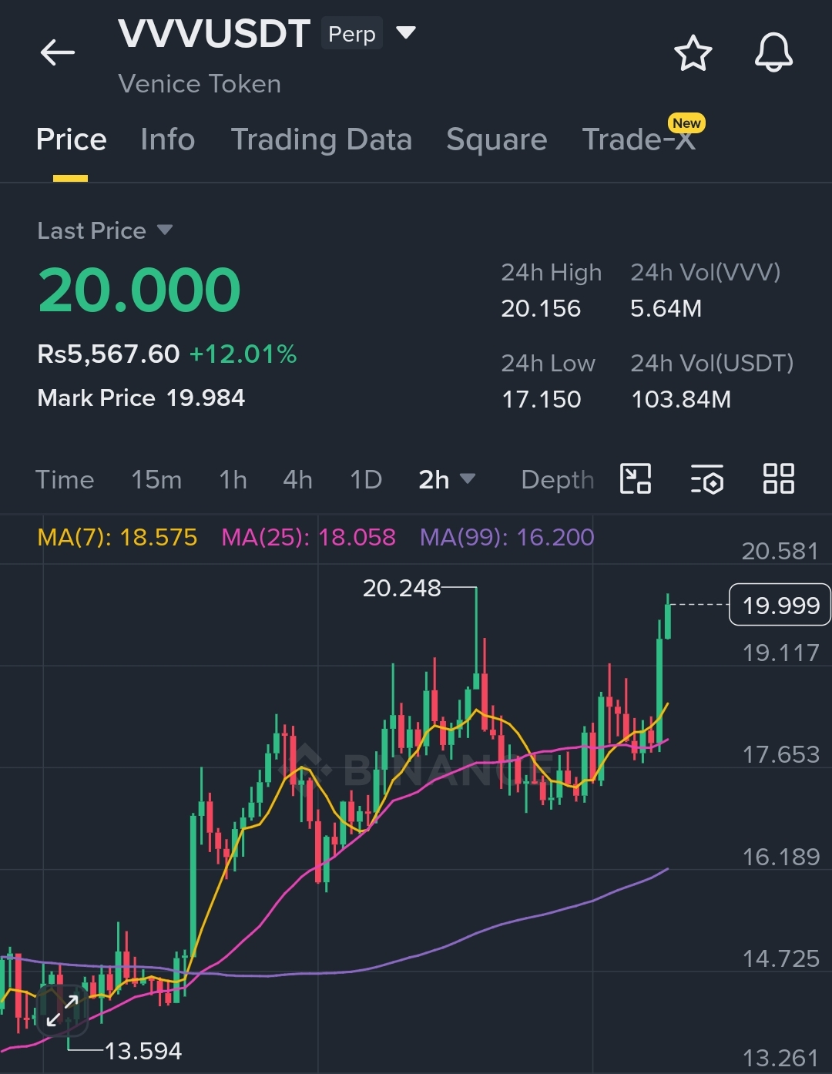The height and width of the screenshot is (1074, 832).
Task: Tap the MA(99): 16.200 indicator label
Action: pos(507,537)
